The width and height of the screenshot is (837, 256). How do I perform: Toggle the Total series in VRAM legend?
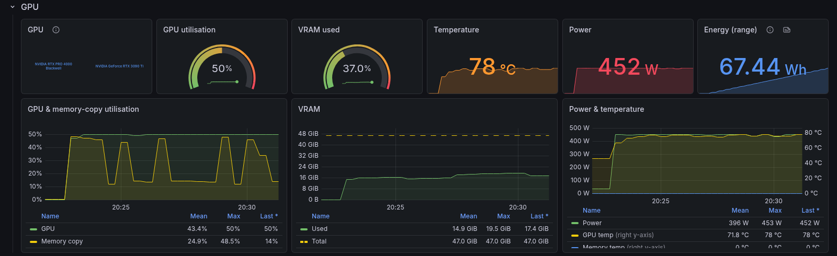[x=319, y=241]
